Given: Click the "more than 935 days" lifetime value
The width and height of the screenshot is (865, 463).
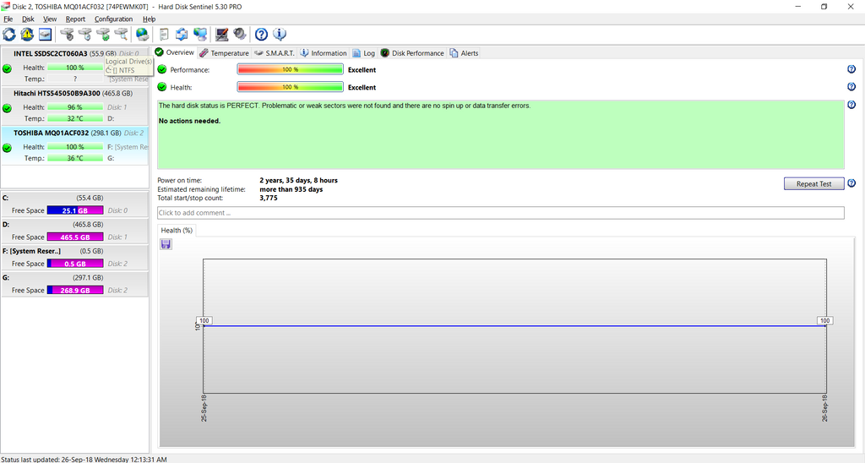Looking at the screenshot, I should tap(291, 189).
